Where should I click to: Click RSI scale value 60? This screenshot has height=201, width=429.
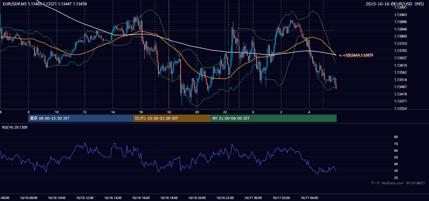pyautogui.click(x=396, y=150)
